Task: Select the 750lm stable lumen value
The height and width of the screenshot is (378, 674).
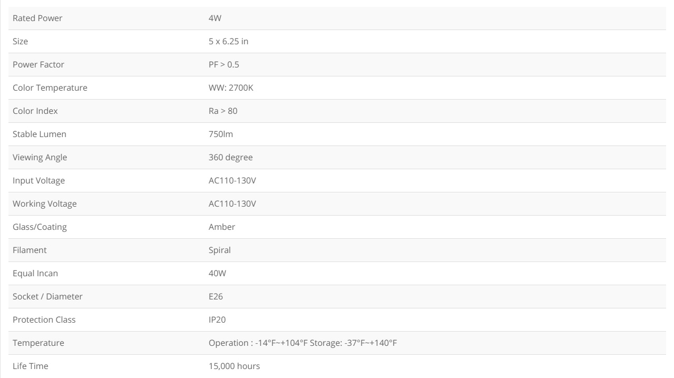Action: pyautogui.click(x=221, y=134)
